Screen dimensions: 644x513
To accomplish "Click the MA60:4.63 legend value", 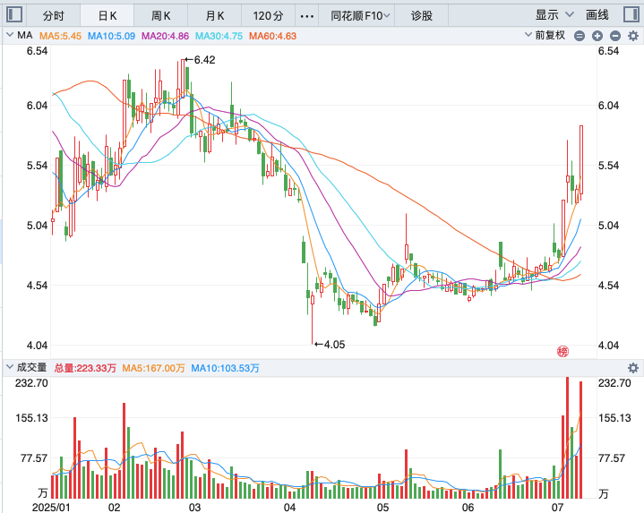I will pos(272,36).
